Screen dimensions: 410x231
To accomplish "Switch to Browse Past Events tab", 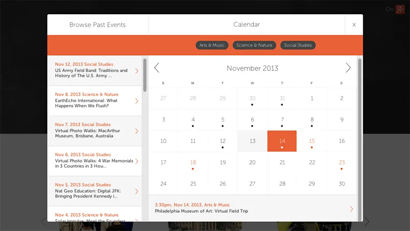I will coord(97,25).
